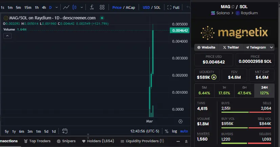Select the 1s timeframe

pos(2,7)
